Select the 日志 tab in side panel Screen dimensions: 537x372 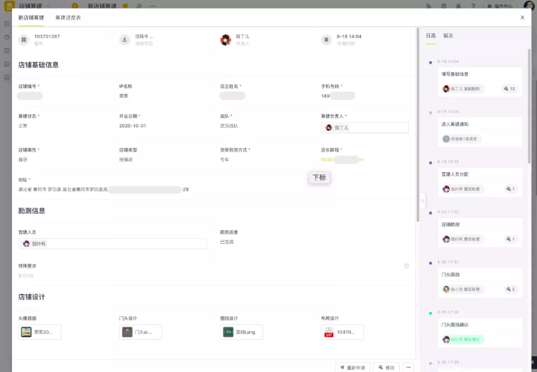[431, 36]
